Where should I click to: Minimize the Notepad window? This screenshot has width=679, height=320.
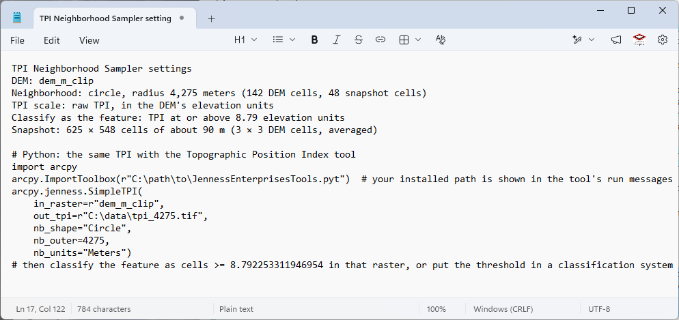tap(600, 10)
